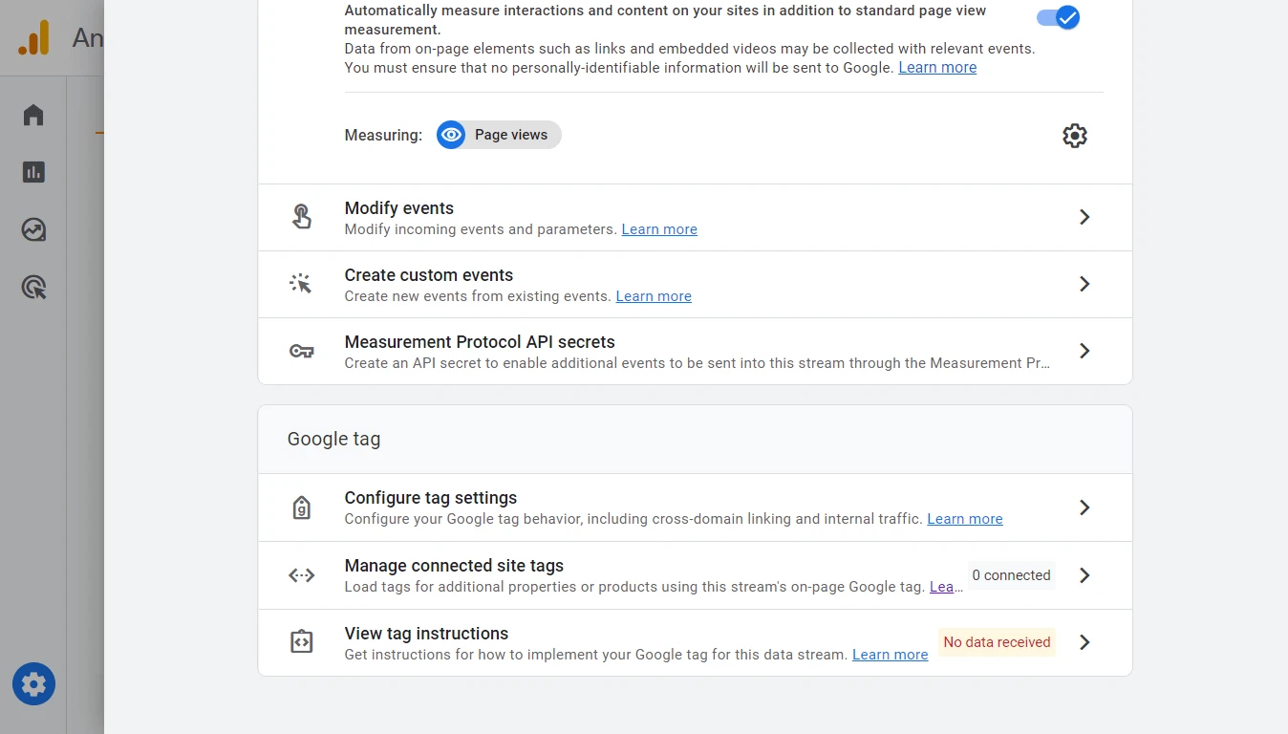Screen dimensions: 1288x734
Task: Expand Manage connected site tags
Action: pyautogui.click(x=1084, y=575)
